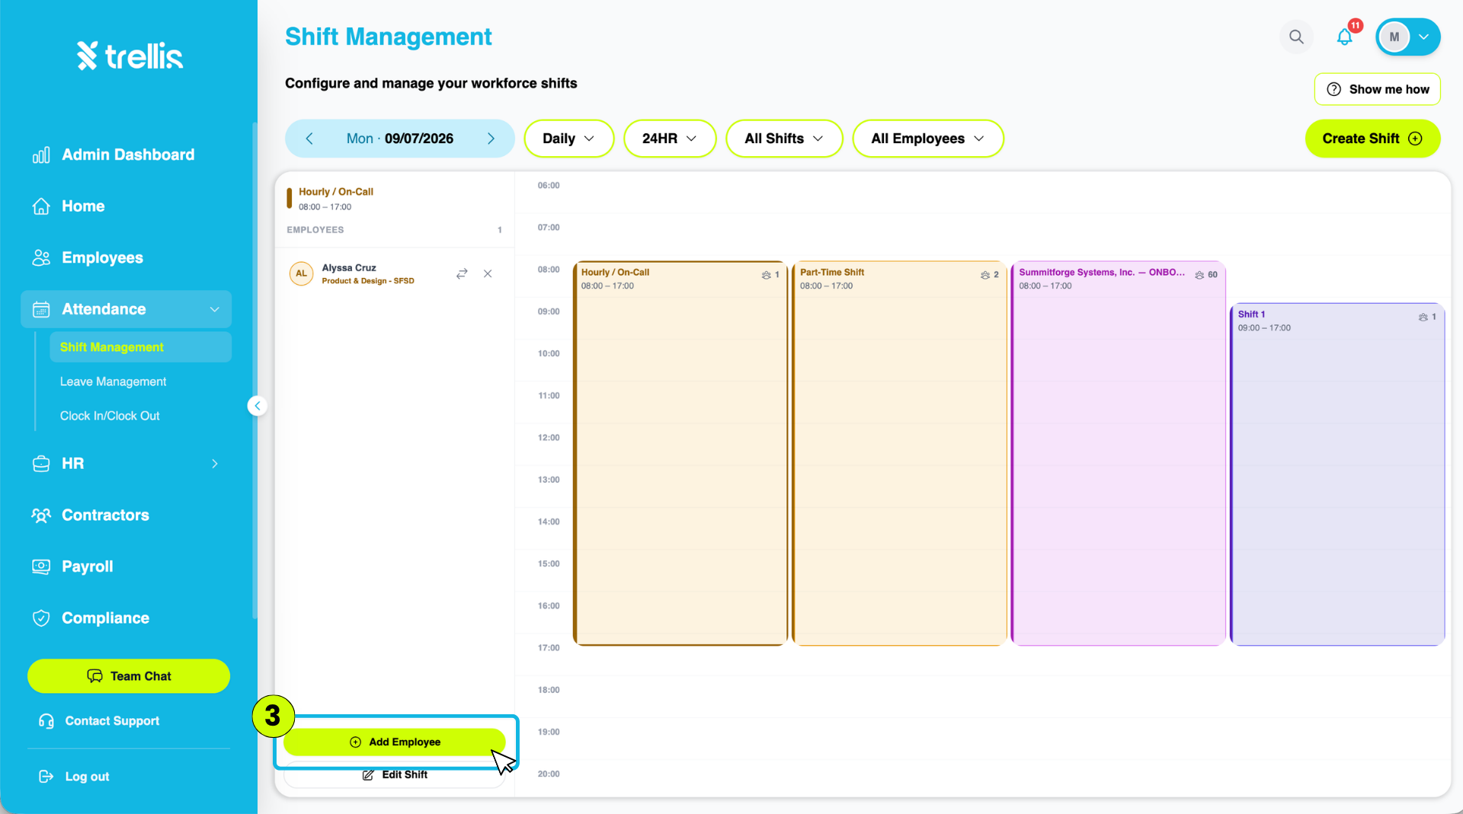
Task: Select the purple Shift 1 block
Action: point(1337,474)
